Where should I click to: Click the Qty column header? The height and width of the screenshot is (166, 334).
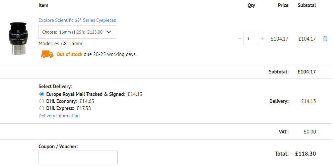coord(251,5)
